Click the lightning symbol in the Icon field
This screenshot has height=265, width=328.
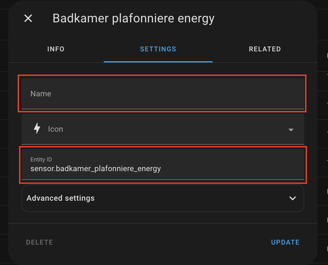[37, 128]
